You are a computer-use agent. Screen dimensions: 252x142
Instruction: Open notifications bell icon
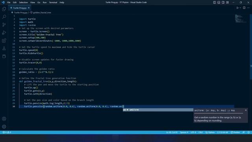[x=248, y=133]
